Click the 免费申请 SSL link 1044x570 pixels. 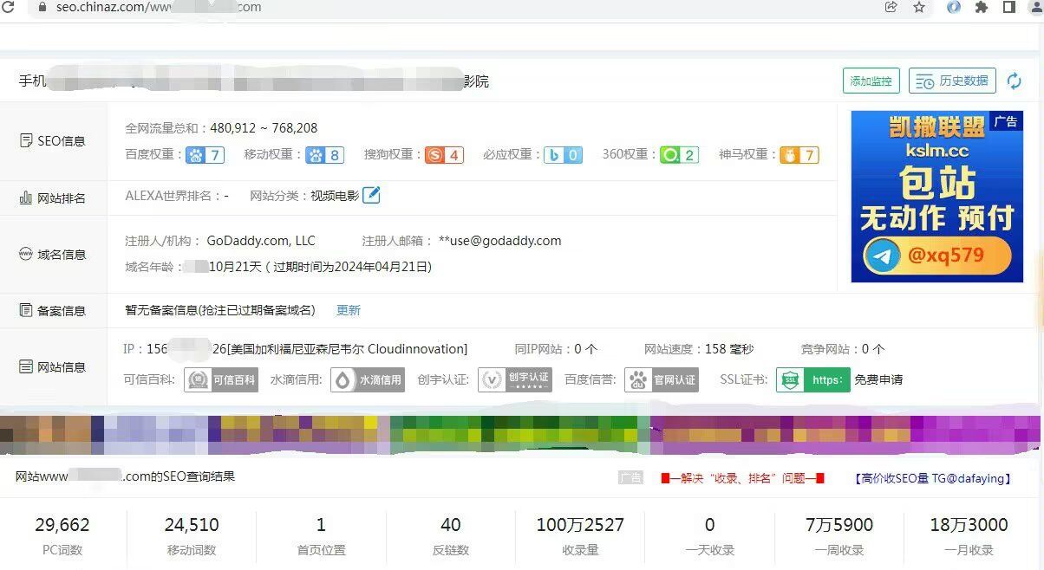pyautogui.click(x=878, y=379)
